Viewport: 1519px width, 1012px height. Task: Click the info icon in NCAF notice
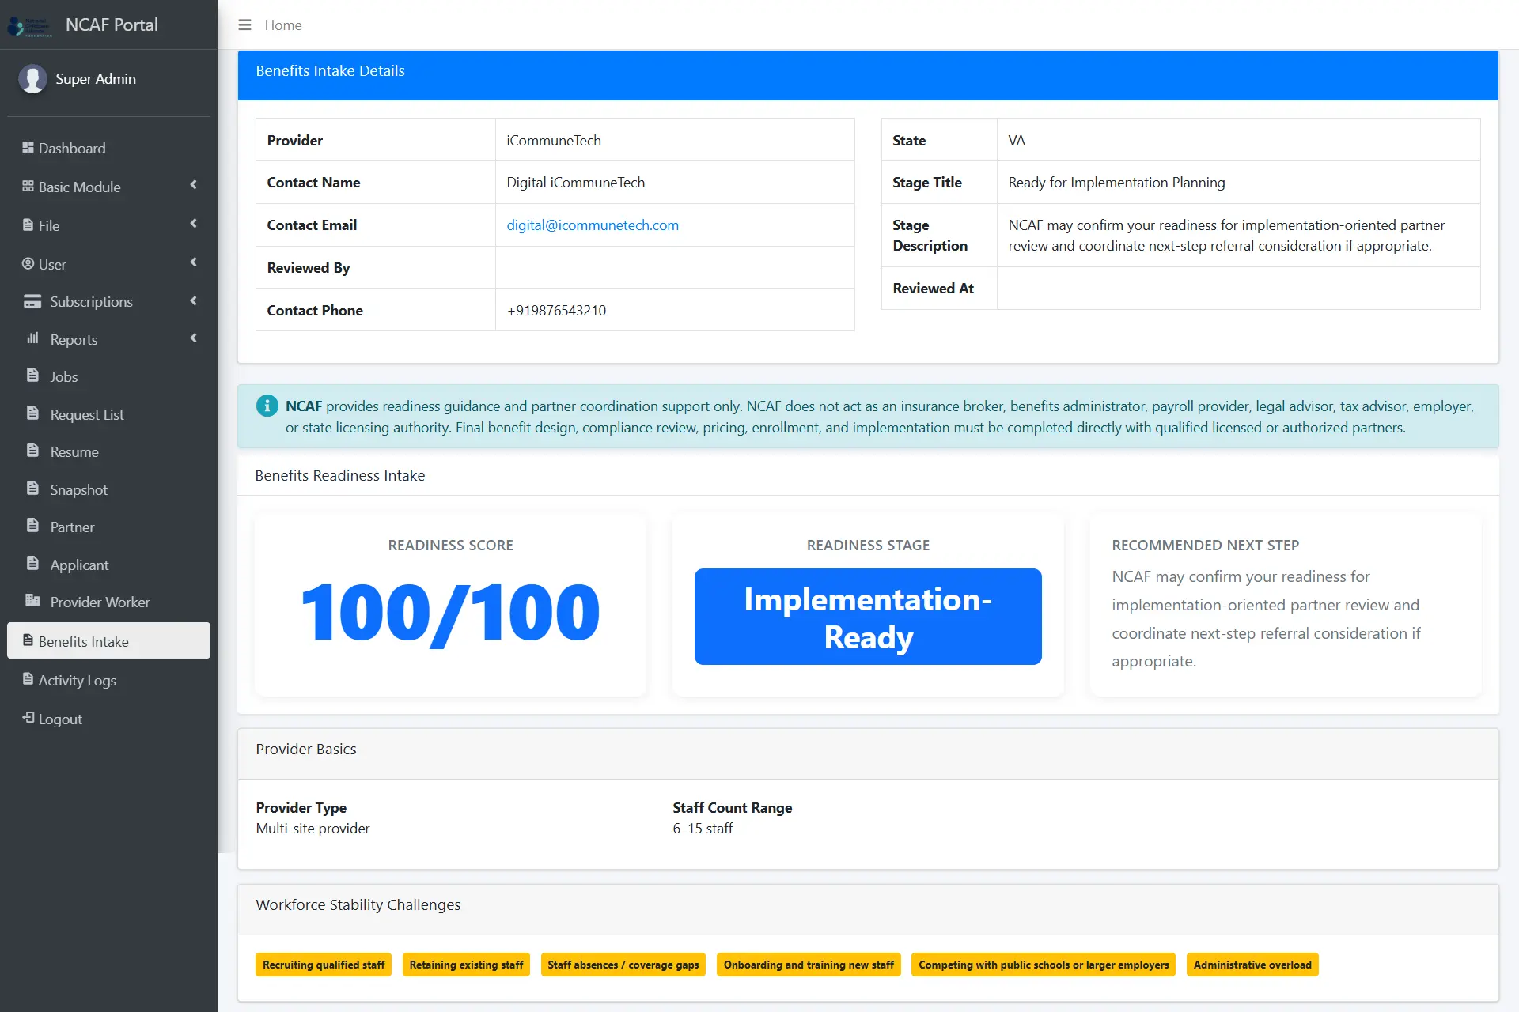click(267, 406)
